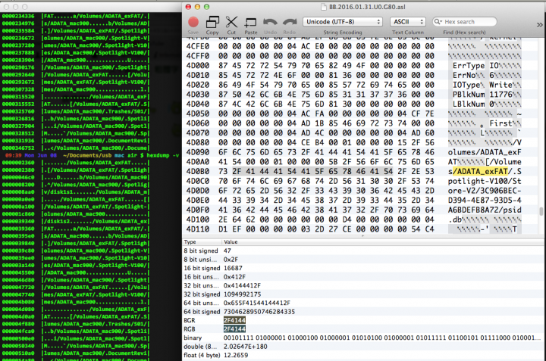Select the 64 bit signed value row

[x=363, y=312]
